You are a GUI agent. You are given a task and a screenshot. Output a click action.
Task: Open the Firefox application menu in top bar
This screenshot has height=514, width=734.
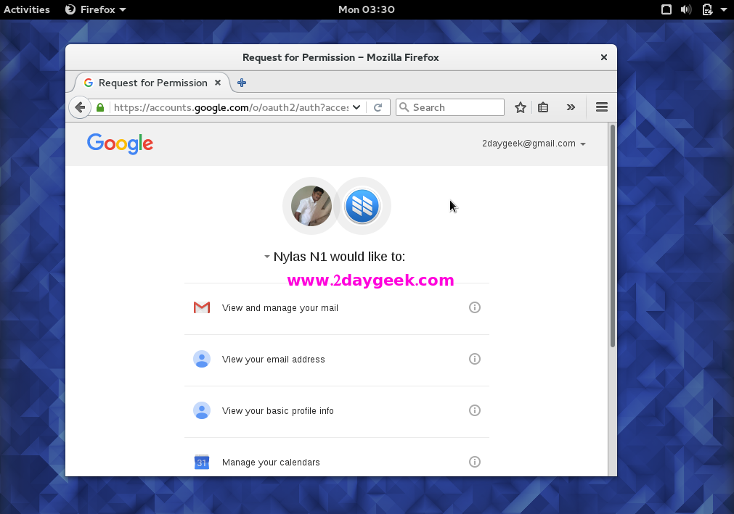pyautogui.click(x=96, y=9)
